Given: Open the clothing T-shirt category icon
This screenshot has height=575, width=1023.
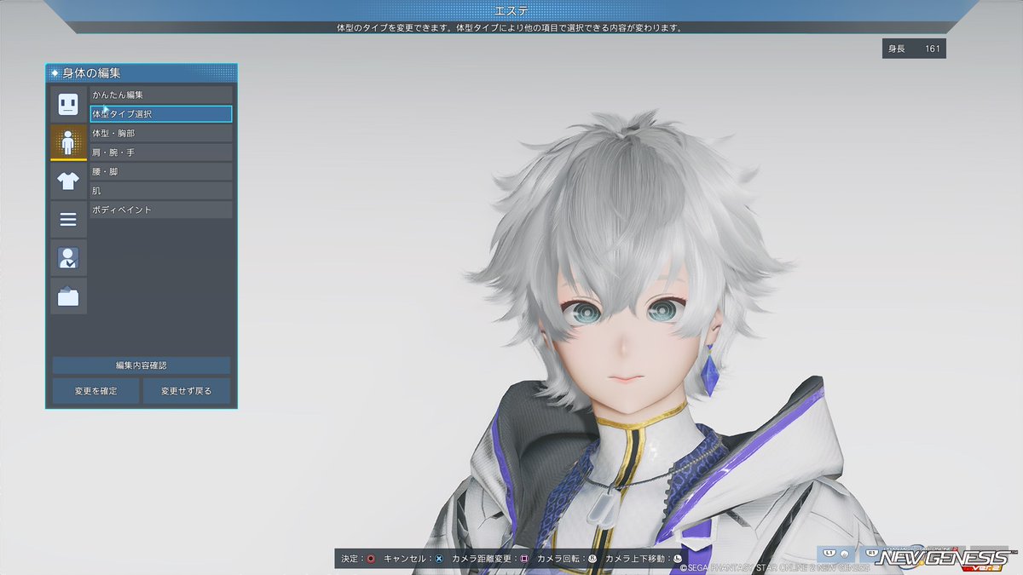Looking at the screenshot, I should tap(68, 181).
